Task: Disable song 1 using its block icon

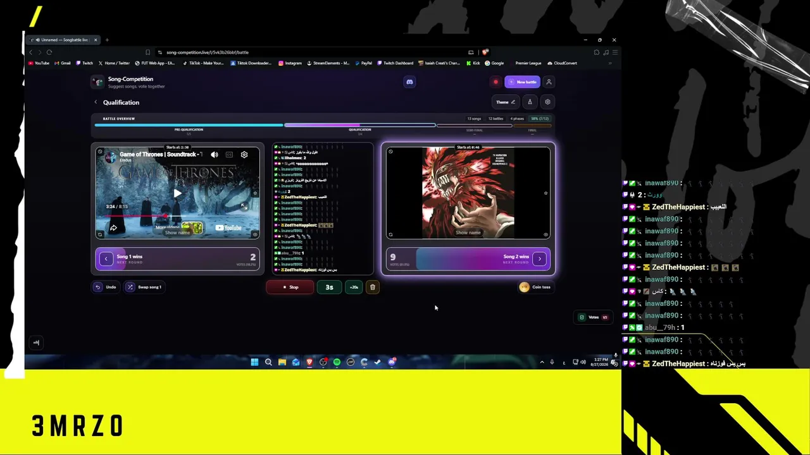Action: click(x=100, y=152)
